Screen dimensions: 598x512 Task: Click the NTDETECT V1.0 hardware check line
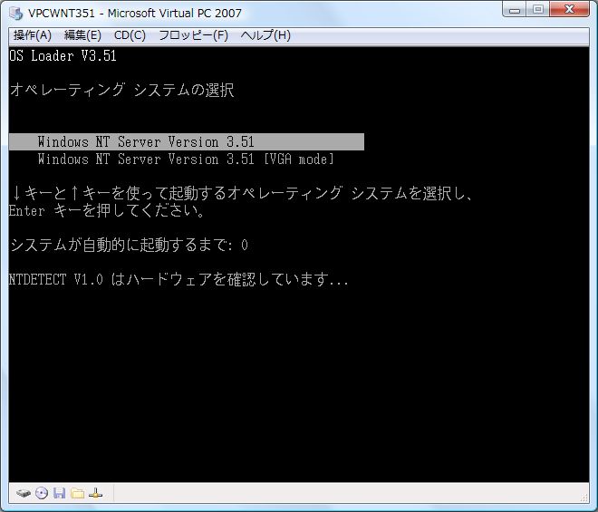(x=178, y=279)
